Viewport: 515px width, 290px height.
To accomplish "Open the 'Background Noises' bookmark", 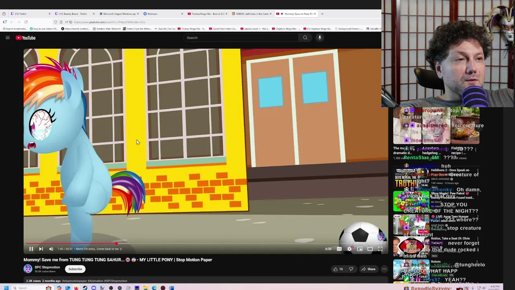I will coord(350,29).
